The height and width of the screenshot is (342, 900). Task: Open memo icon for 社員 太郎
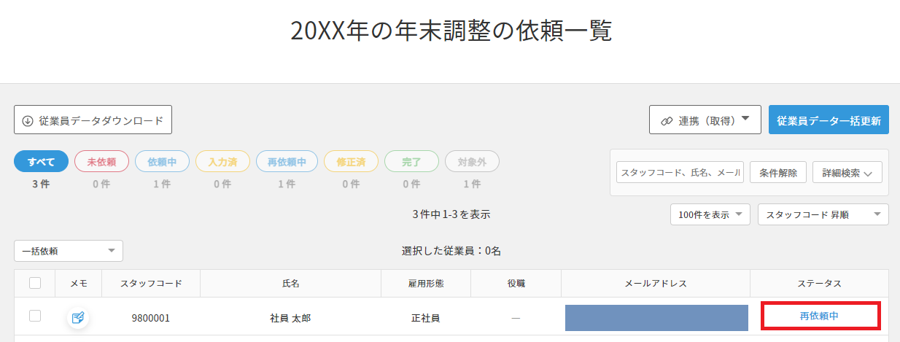pyautogui.click(x=78, y=317)
